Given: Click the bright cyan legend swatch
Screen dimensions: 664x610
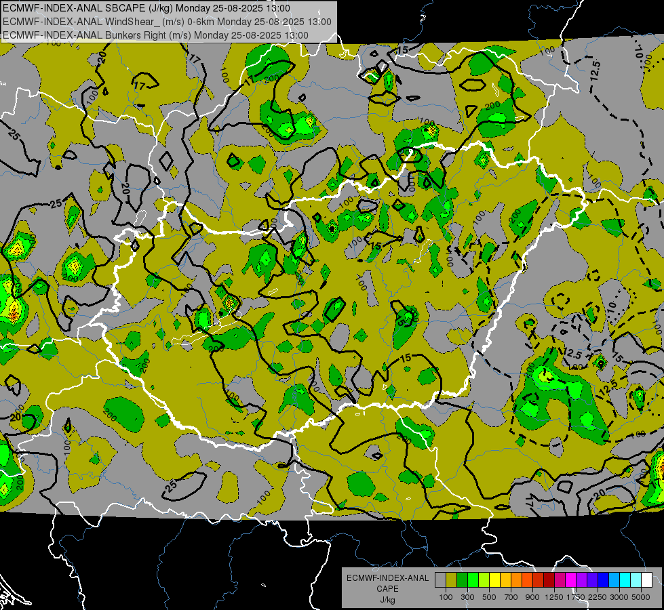Looking at the screenshot, I should (x=625, y=580).
